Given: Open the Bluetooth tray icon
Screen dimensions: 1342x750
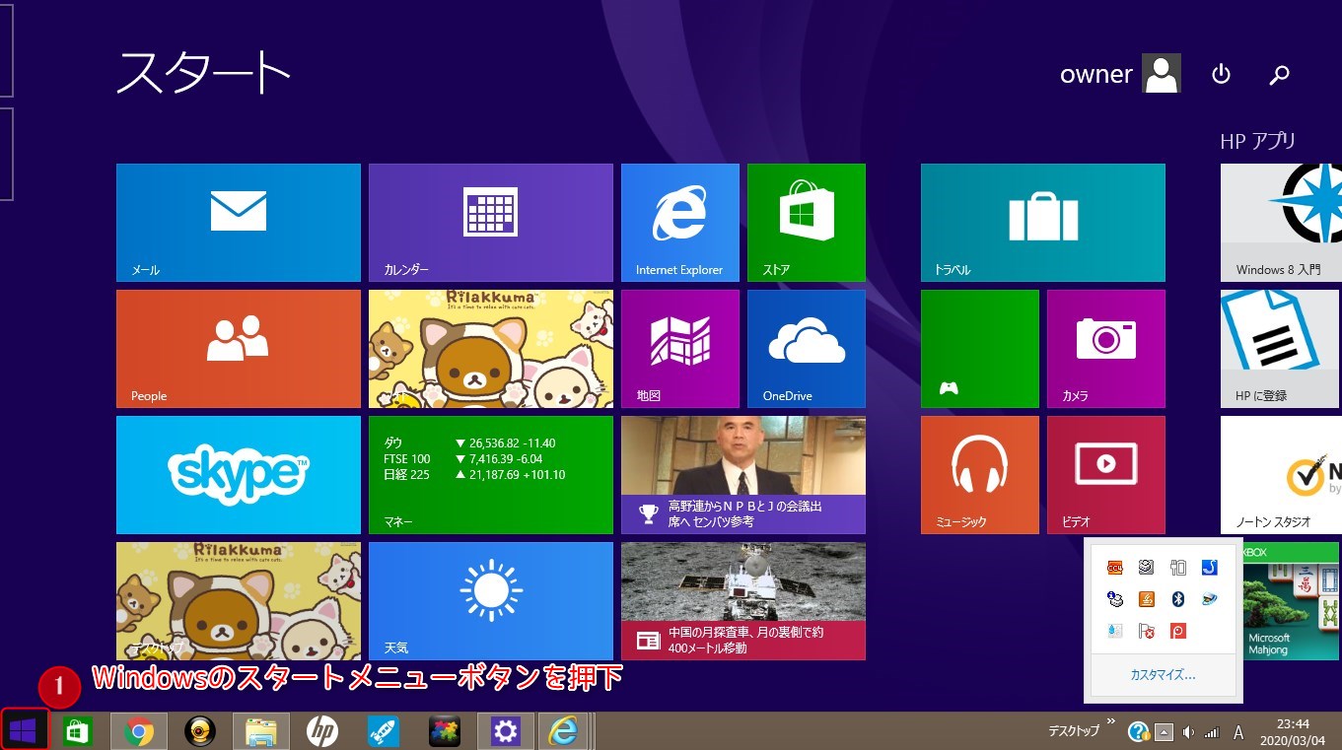Looking at the screenshot, I should pos(1177,599).
